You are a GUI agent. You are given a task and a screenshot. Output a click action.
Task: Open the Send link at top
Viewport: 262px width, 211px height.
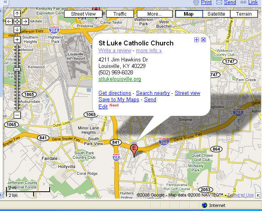click(x=230, y=2)
